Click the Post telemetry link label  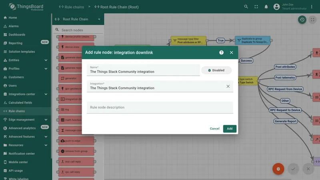[x=285, y=78]
